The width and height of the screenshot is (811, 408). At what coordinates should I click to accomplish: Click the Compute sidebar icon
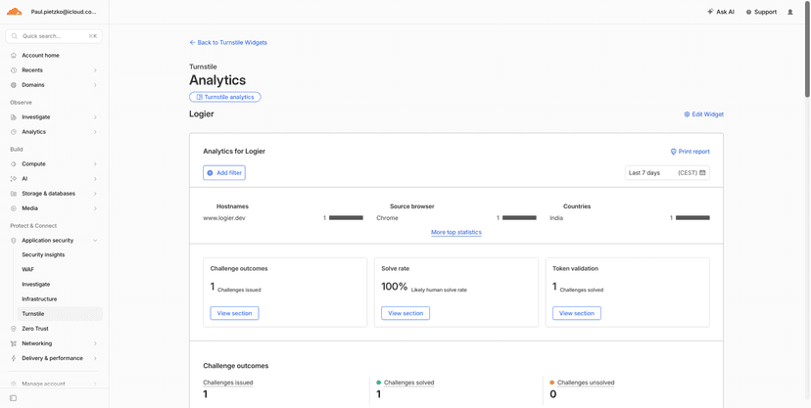coord(14,163)
